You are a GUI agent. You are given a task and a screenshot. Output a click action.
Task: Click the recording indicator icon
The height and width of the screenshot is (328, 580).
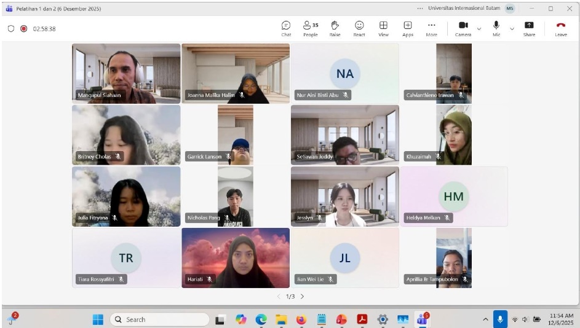click(x=24, y=28)
